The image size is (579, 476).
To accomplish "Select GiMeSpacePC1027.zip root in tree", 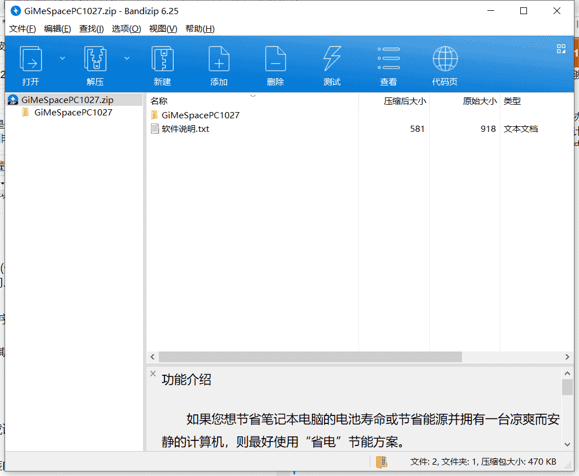I will 74,100.
